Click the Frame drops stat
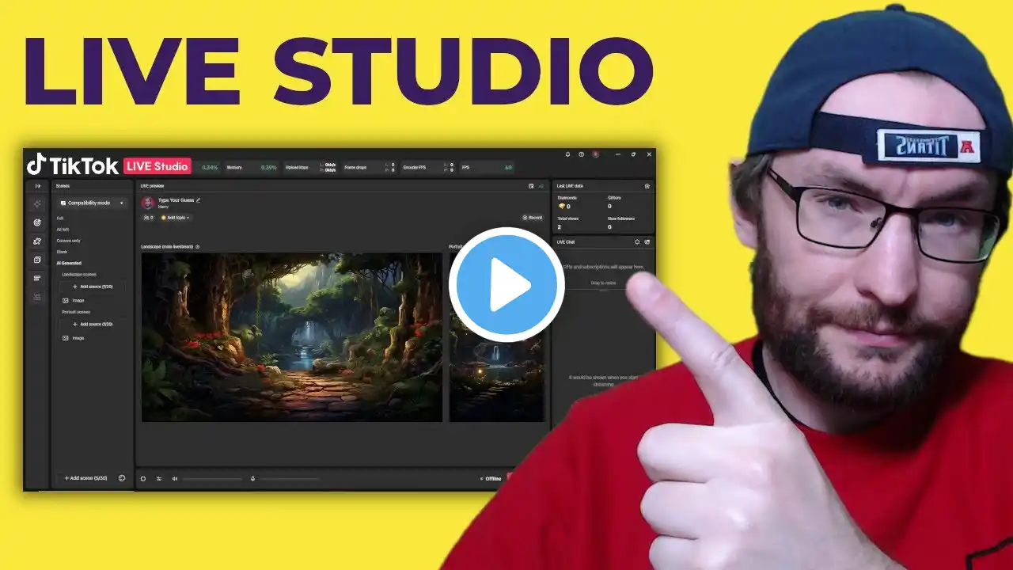Viewport: 1013px width, 570px height. click(370, 167)
